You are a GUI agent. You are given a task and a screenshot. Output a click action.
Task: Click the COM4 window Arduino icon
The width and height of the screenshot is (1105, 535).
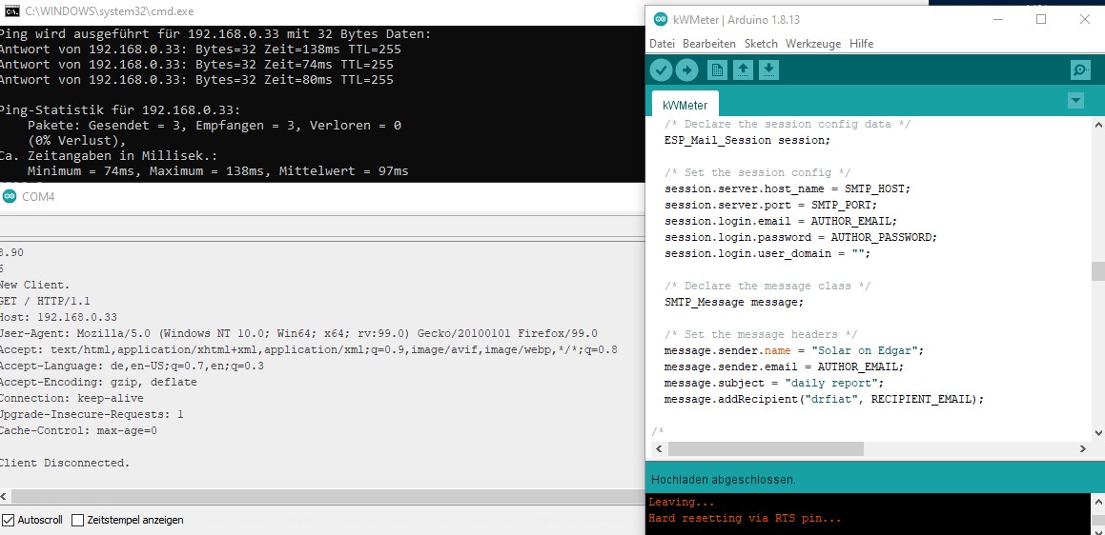[x=10, y=196]
